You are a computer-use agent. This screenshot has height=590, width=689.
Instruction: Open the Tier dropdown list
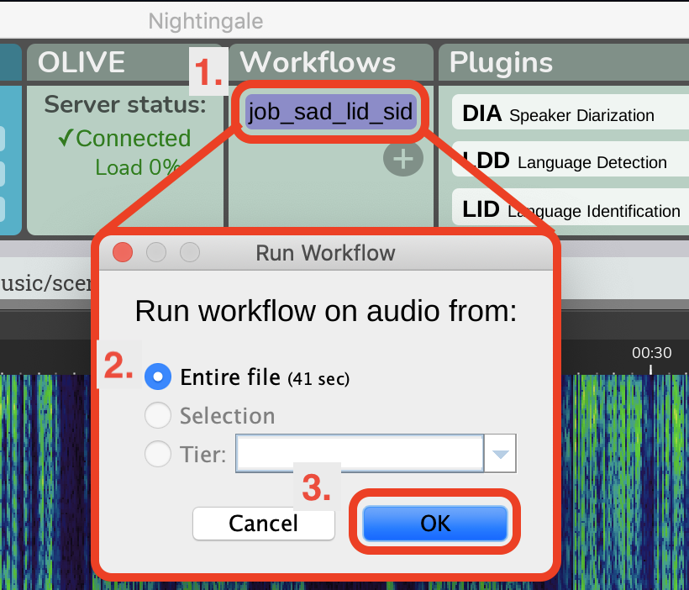pos(500,454)
